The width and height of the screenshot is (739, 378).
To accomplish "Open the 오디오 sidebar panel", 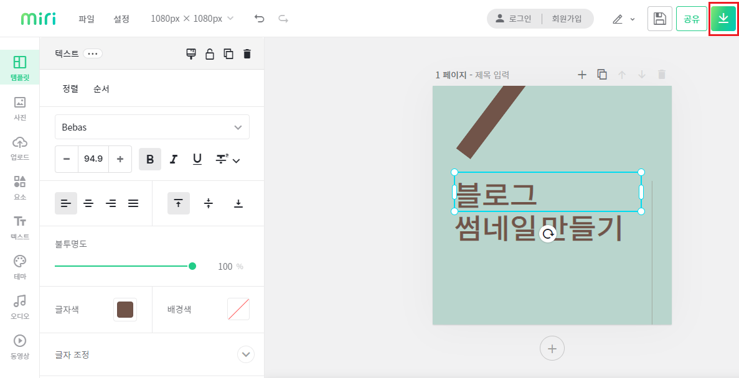I will pos(20,307).
